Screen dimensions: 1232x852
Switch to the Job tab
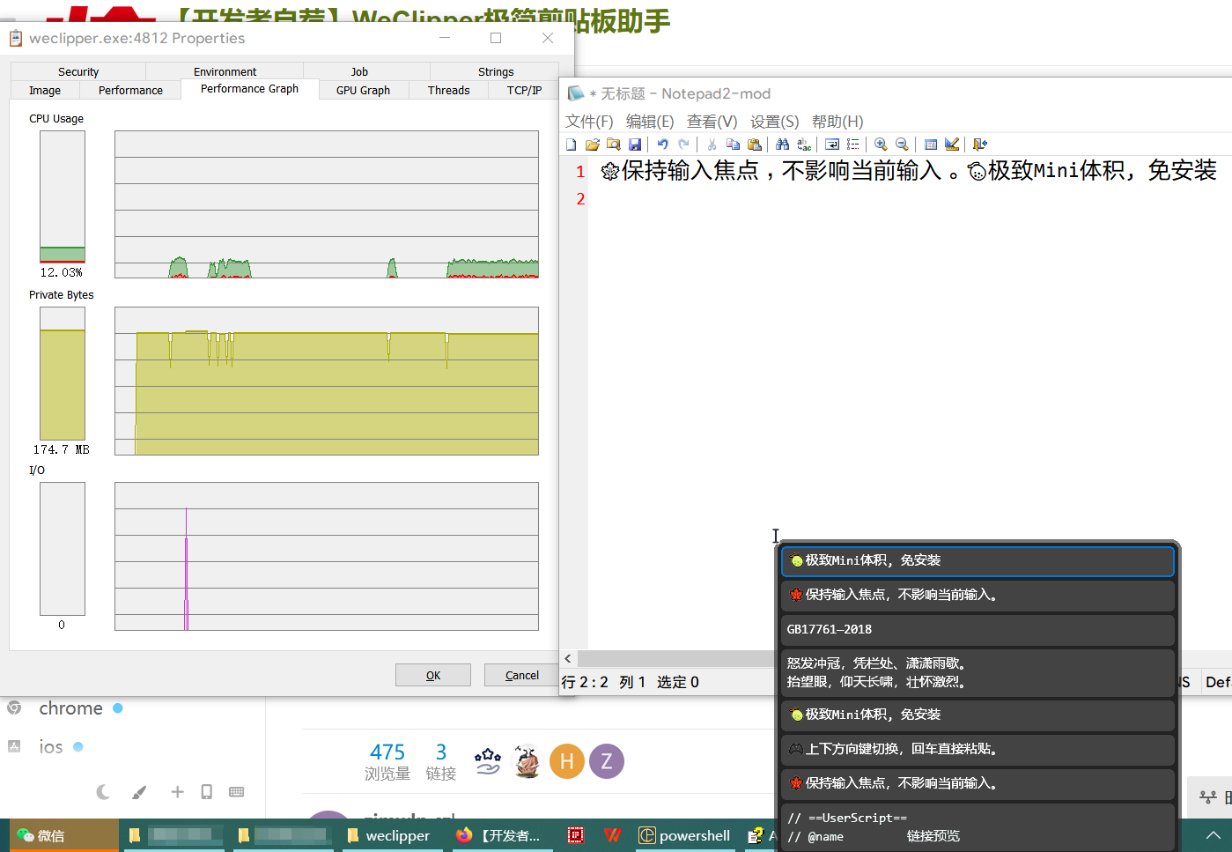tap(359, 72)
